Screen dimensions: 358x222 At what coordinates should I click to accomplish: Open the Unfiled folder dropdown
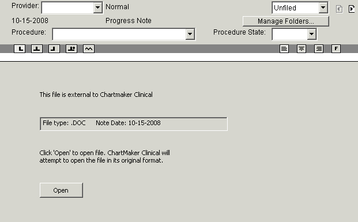click(323, 7)
